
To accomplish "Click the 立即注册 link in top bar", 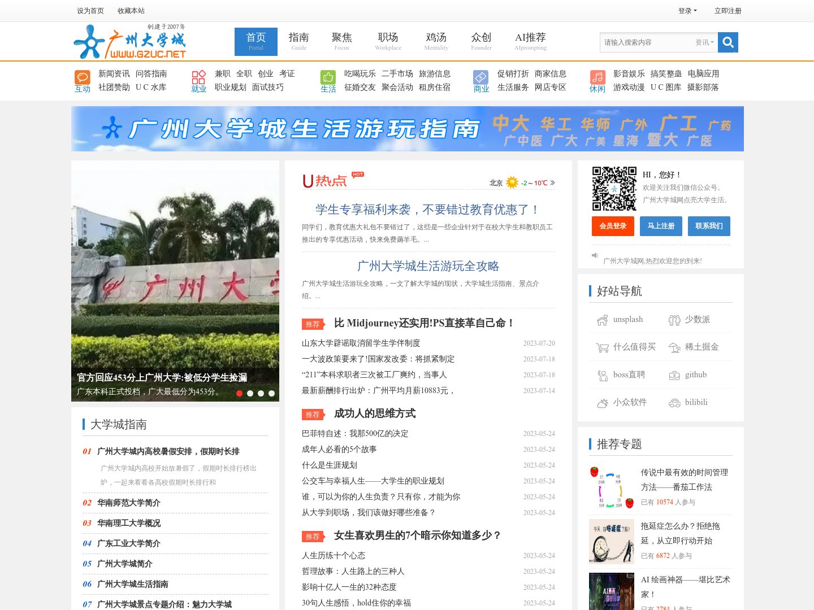I will tap(728, 11).
